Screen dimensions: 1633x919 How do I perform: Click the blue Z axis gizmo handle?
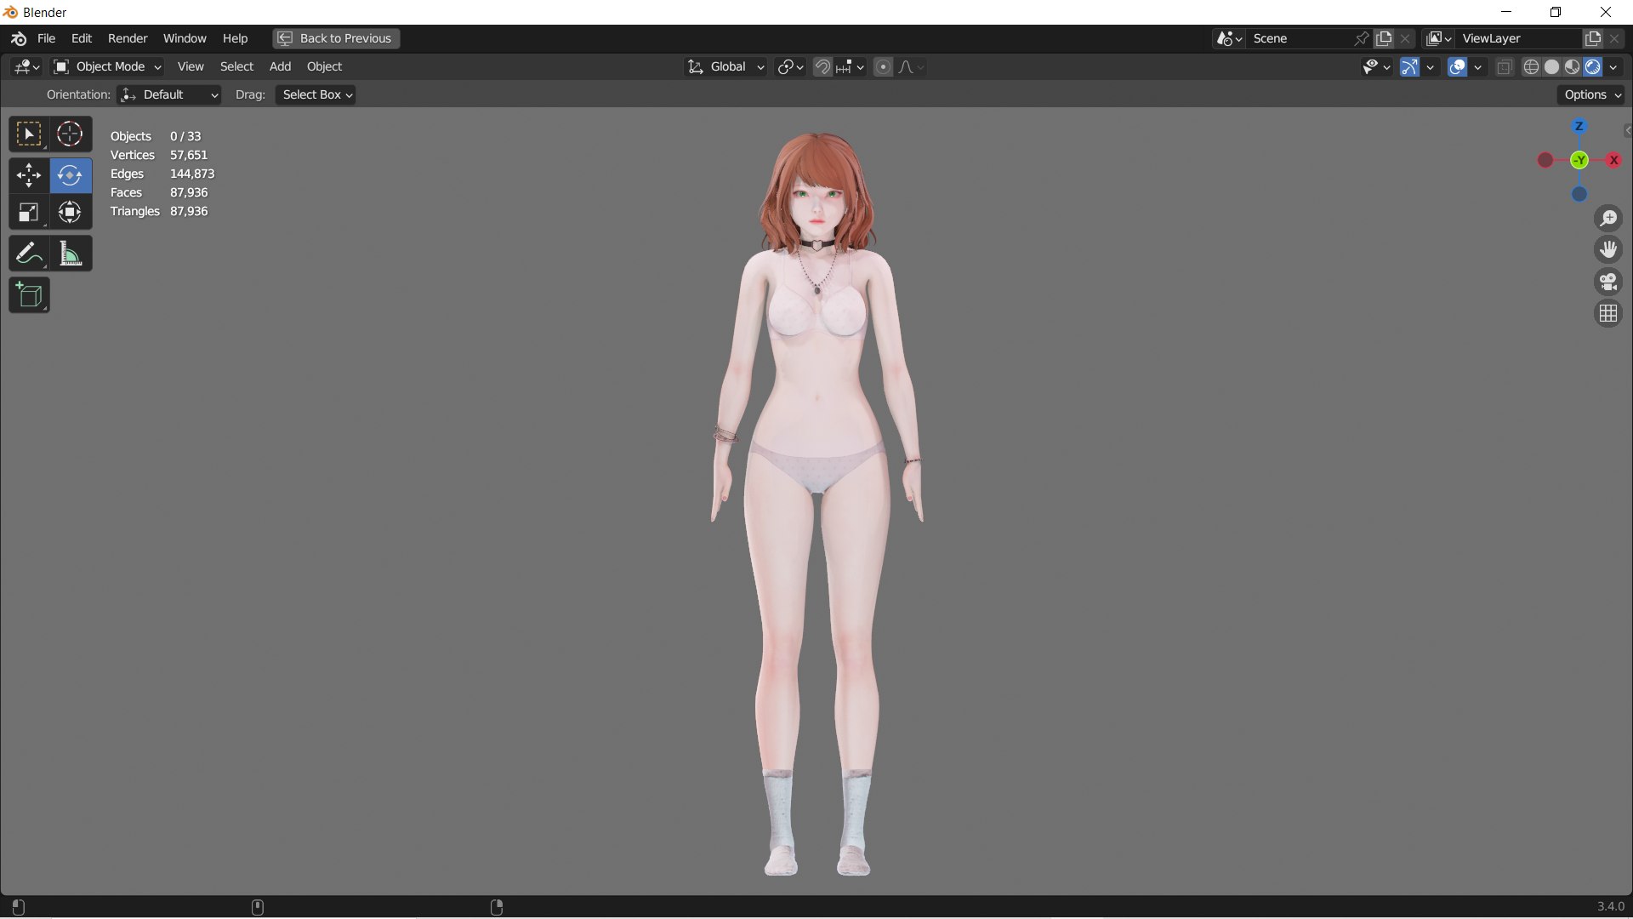coord(1579,127)
